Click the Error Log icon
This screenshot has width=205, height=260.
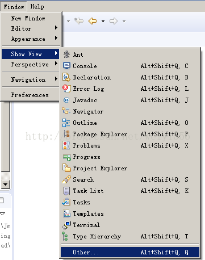click(66, 89)
